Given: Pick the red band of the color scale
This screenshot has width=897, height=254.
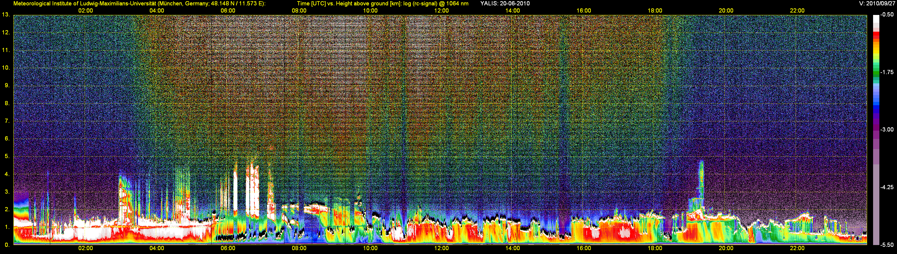Looking at the screenshot, I should pyautogui.click(x=876, y=35).
